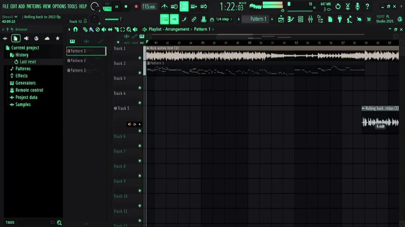The width and height of the screenshot is (405, 227).
Task: Switch browser to the current project tab
Action: pos(16,38)
